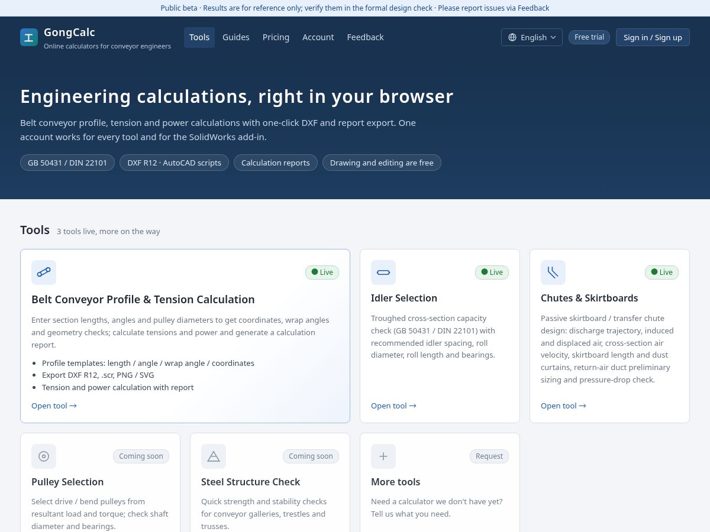Click the Request badge on More tools
This screenshot has height=532, width=710.
(489, 456)
